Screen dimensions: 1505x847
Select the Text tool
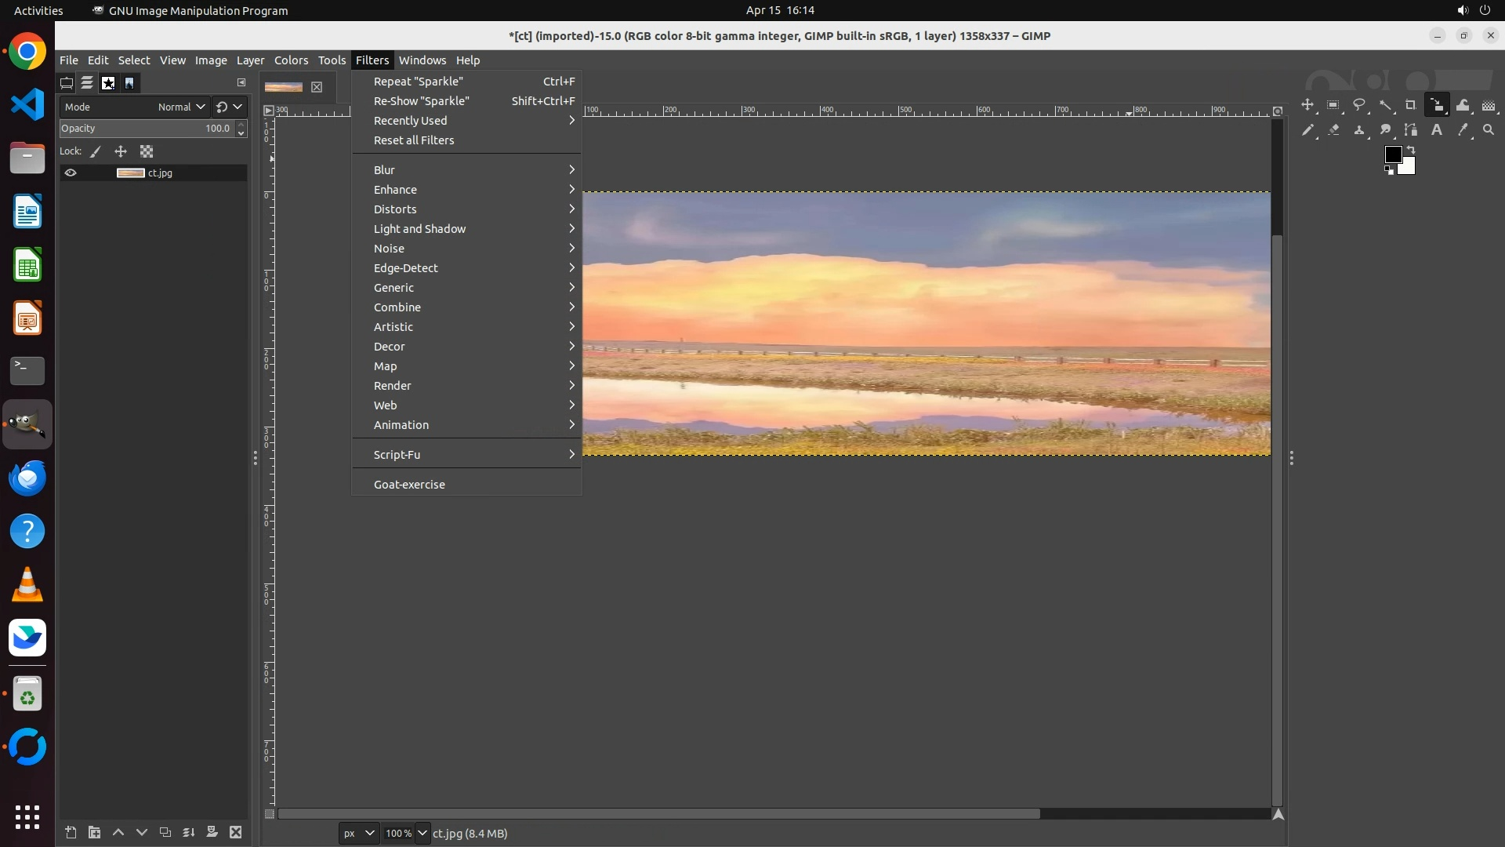(1437, 130)
